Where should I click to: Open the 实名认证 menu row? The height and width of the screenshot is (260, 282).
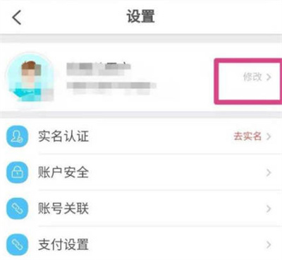click(141, 136)
